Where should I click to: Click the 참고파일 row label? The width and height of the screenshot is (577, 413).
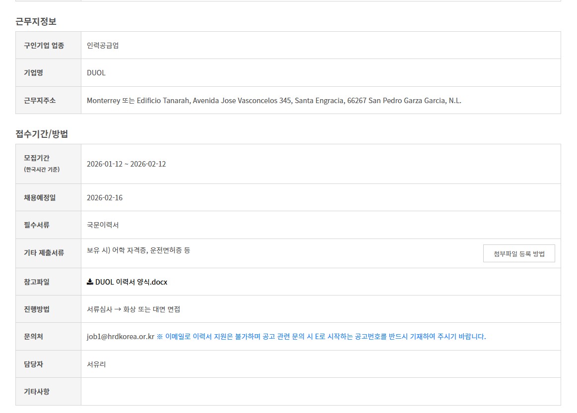coord(37,282)
